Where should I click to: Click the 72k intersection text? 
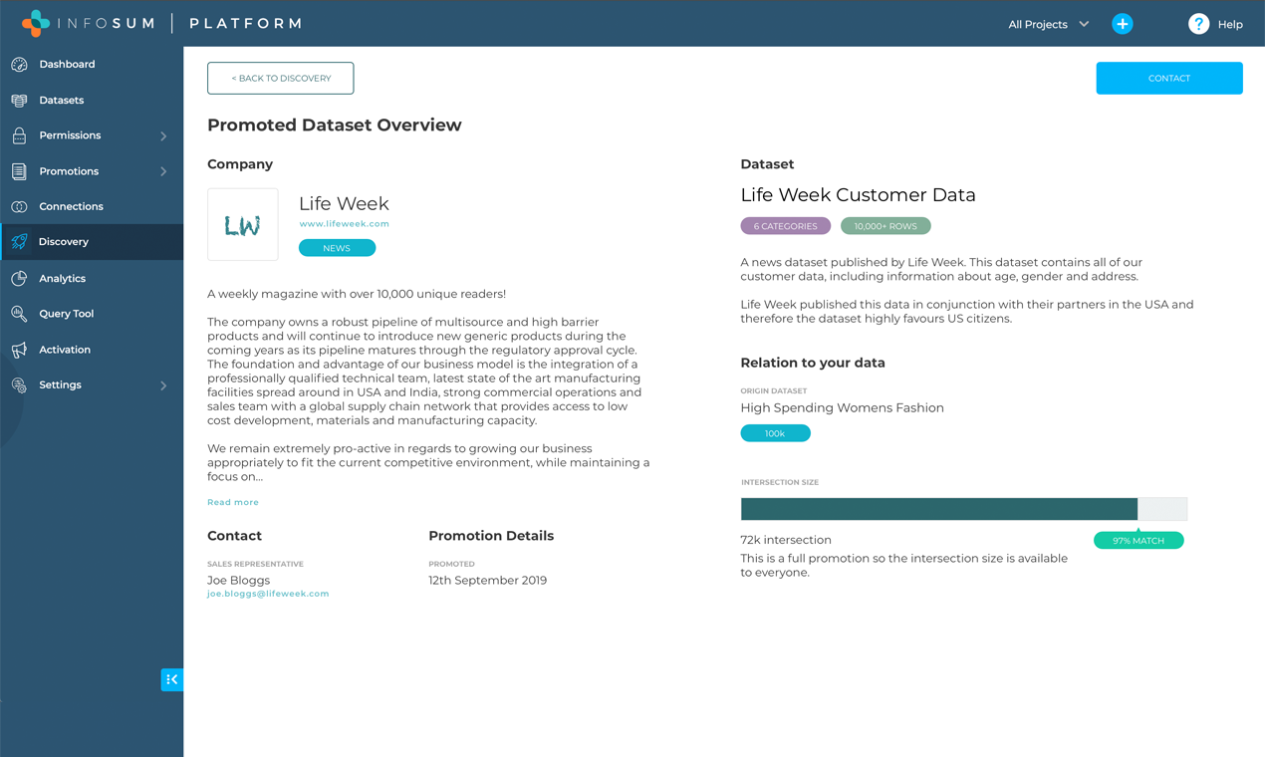tap(786, 540)
